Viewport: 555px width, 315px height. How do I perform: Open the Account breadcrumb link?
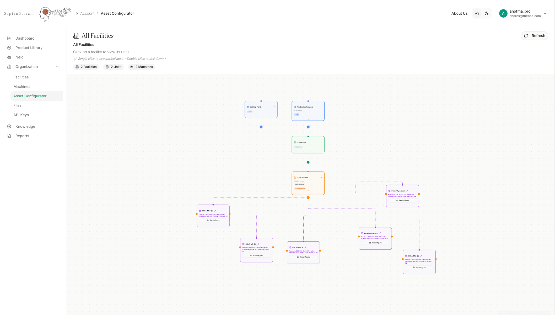pyautogui.click(x=87, y=13)
